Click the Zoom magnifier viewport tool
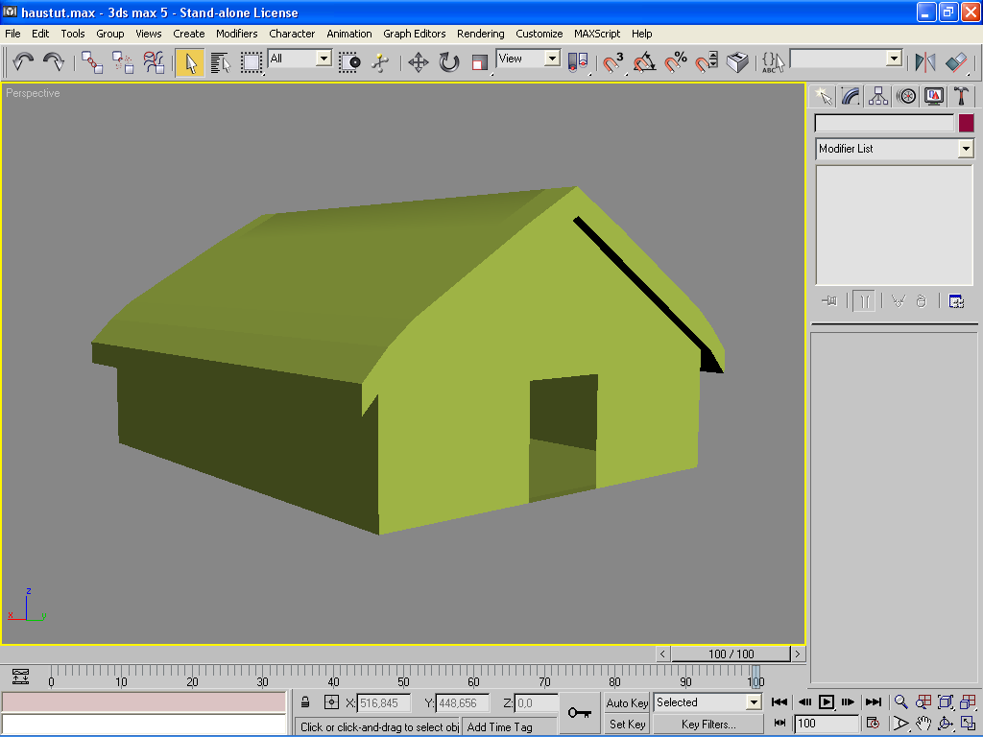The image size is (983, 737). tap(901, 702)
